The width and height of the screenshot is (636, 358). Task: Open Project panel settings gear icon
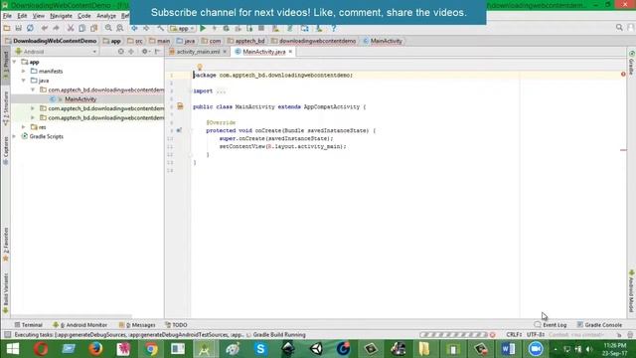145,52
